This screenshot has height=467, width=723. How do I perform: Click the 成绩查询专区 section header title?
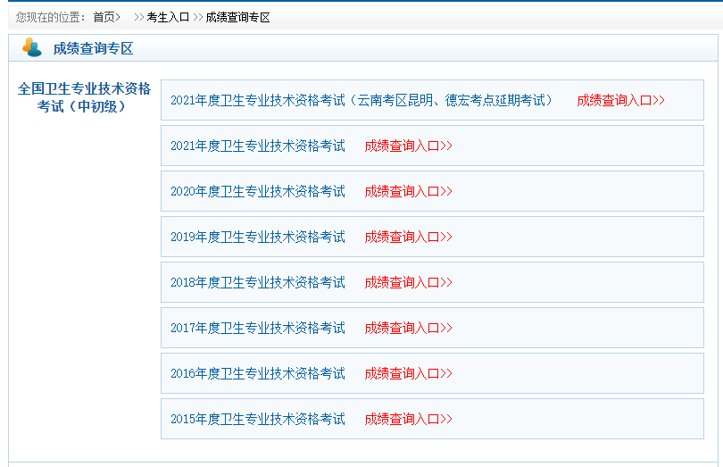coord(93,49)
